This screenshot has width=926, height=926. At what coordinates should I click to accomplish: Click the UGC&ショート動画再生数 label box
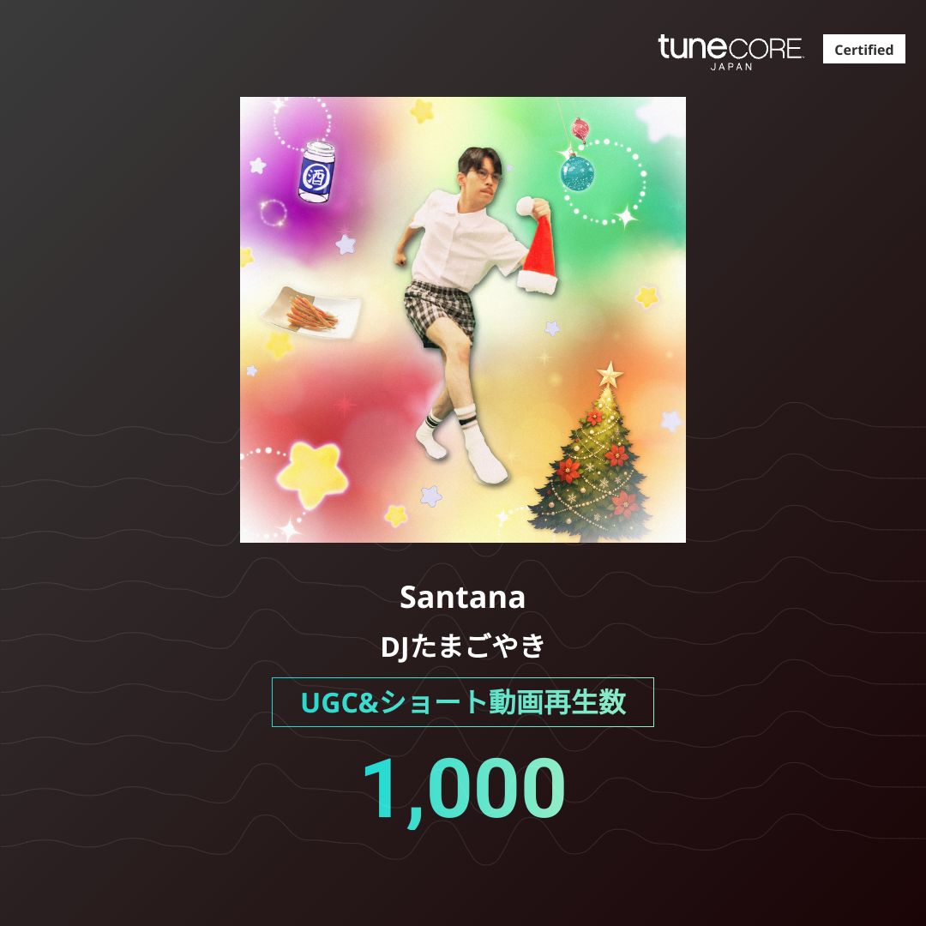point(462,702)
